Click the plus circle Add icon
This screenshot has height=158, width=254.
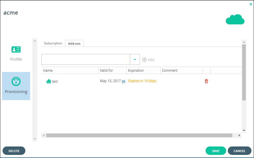point(144,60)
